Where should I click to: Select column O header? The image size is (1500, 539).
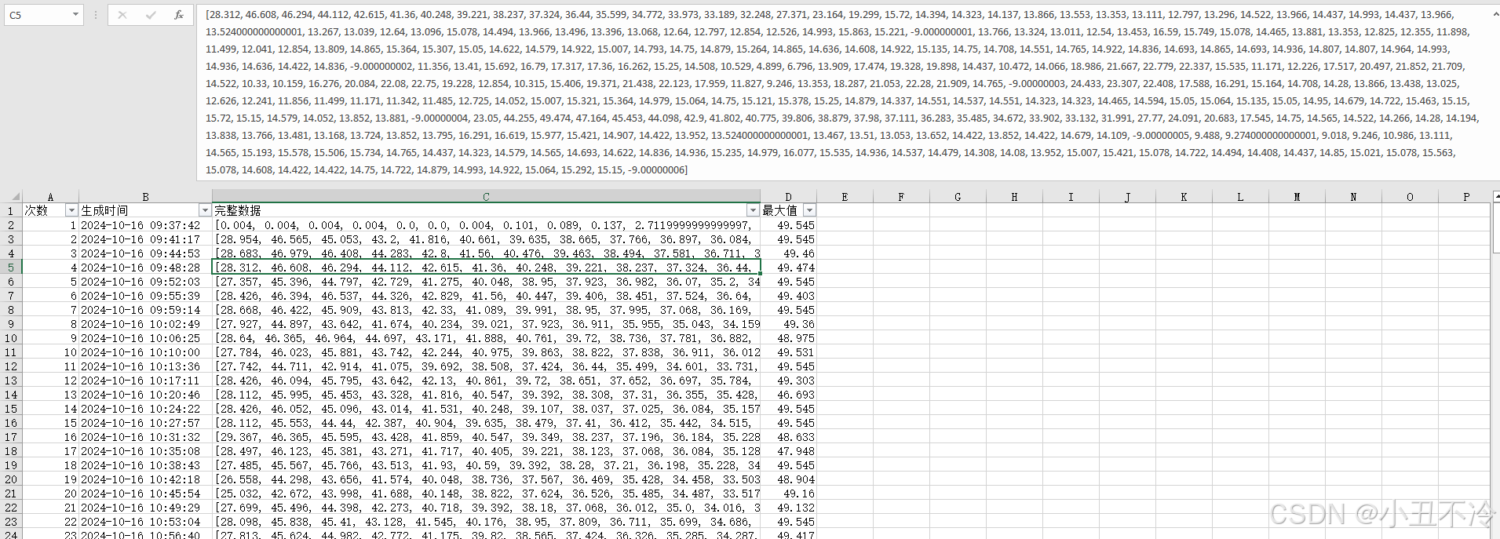pos(1410,197)
